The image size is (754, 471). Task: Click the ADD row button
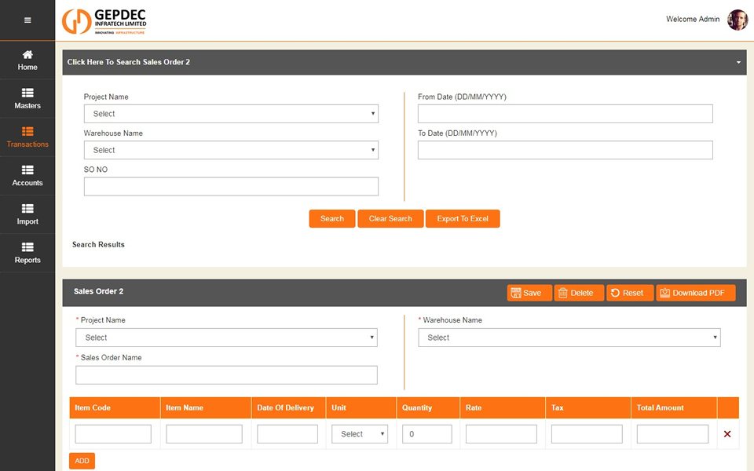coord(82,461)
